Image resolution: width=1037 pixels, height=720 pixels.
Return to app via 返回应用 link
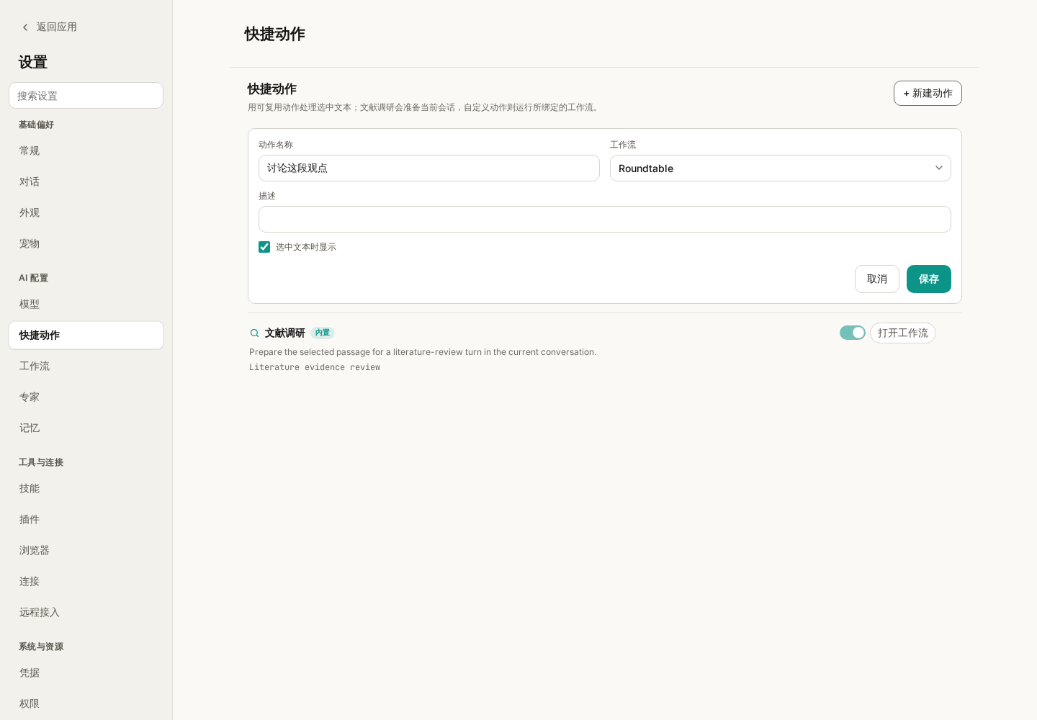click(x=57, y=27)
